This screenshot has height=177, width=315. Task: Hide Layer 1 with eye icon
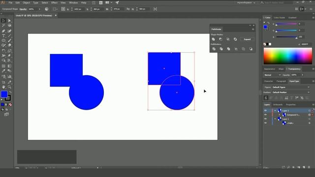265,119
